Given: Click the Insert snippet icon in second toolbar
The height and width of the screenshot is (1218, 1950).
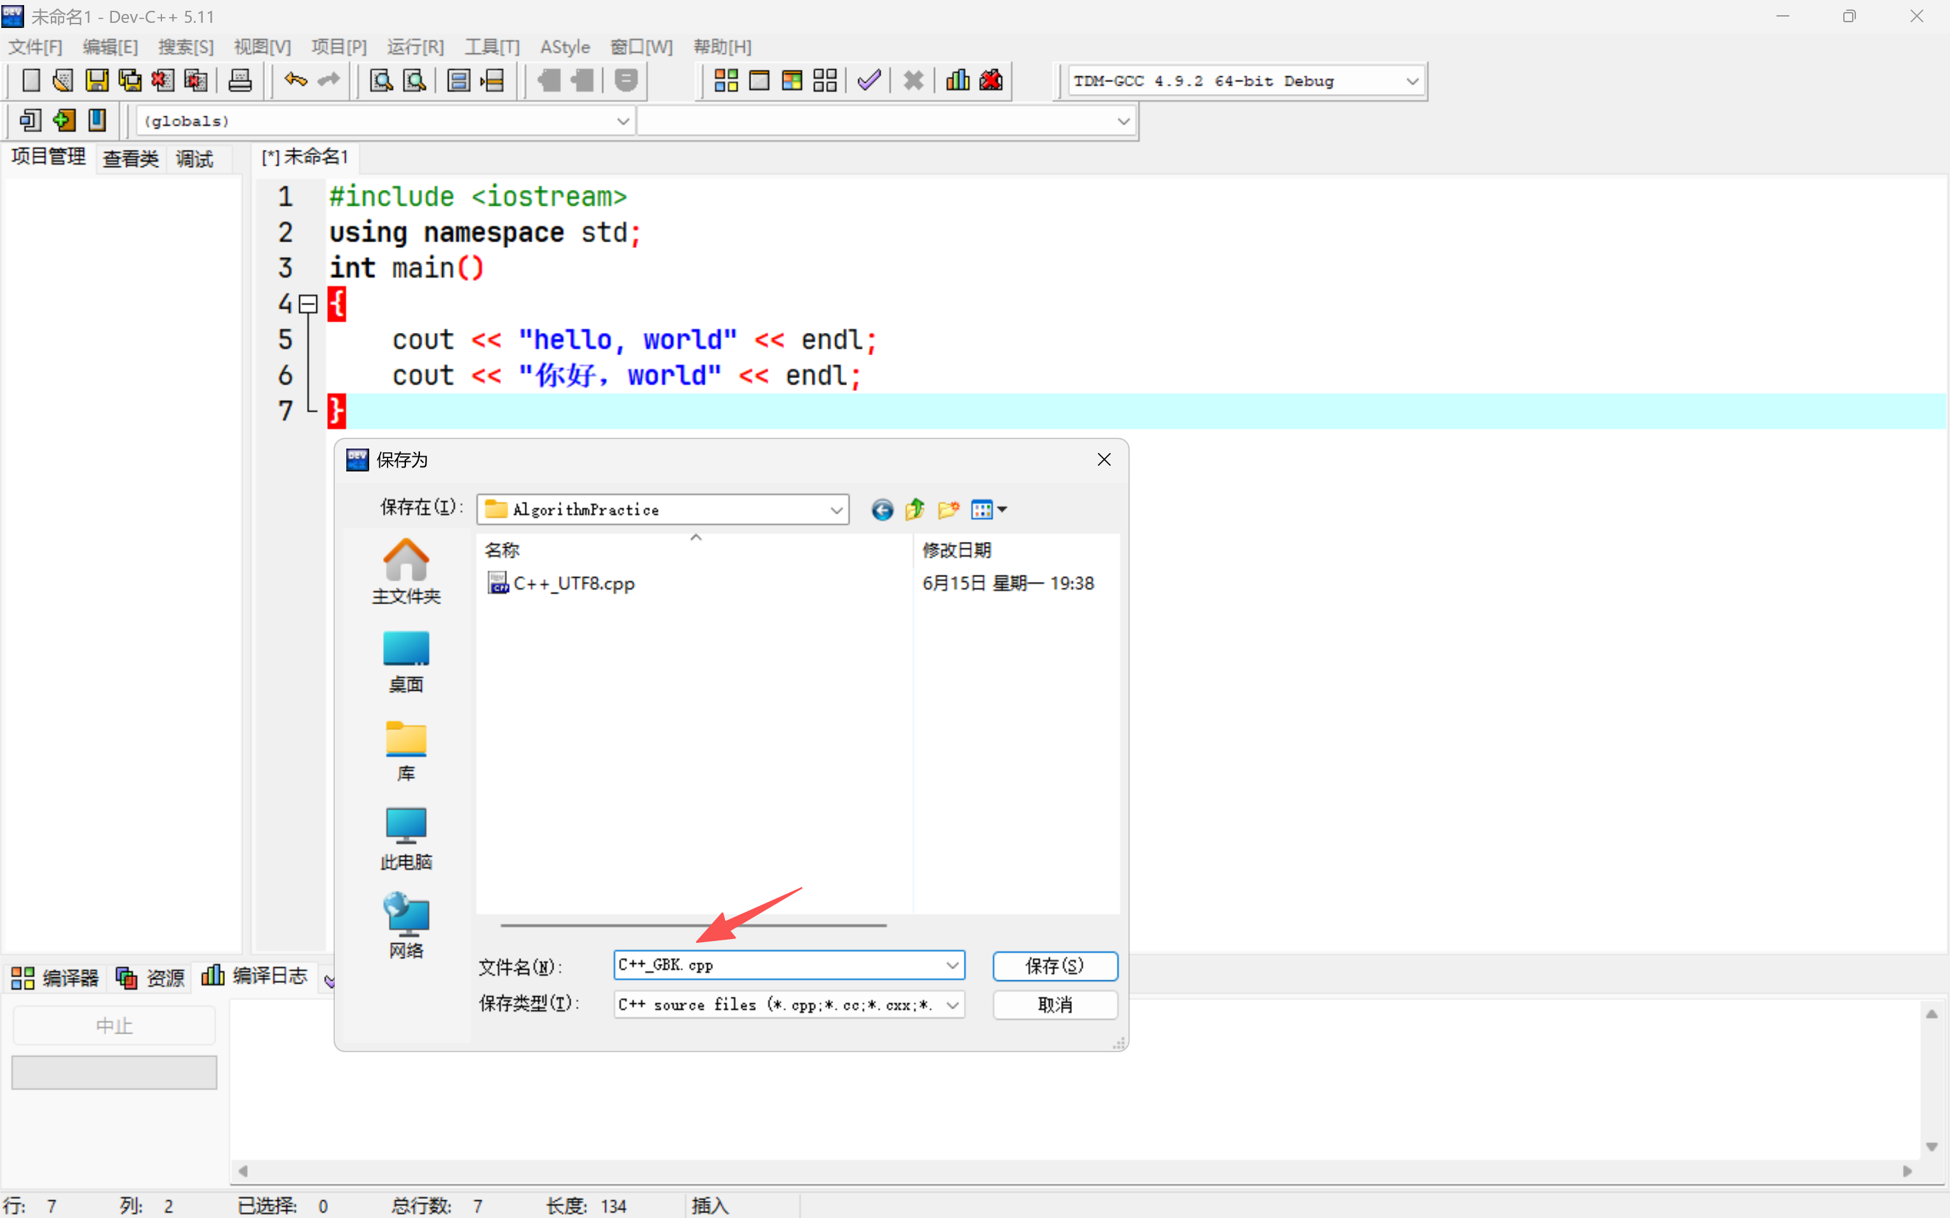Looking at the screenshot, I should pos(30,121).
